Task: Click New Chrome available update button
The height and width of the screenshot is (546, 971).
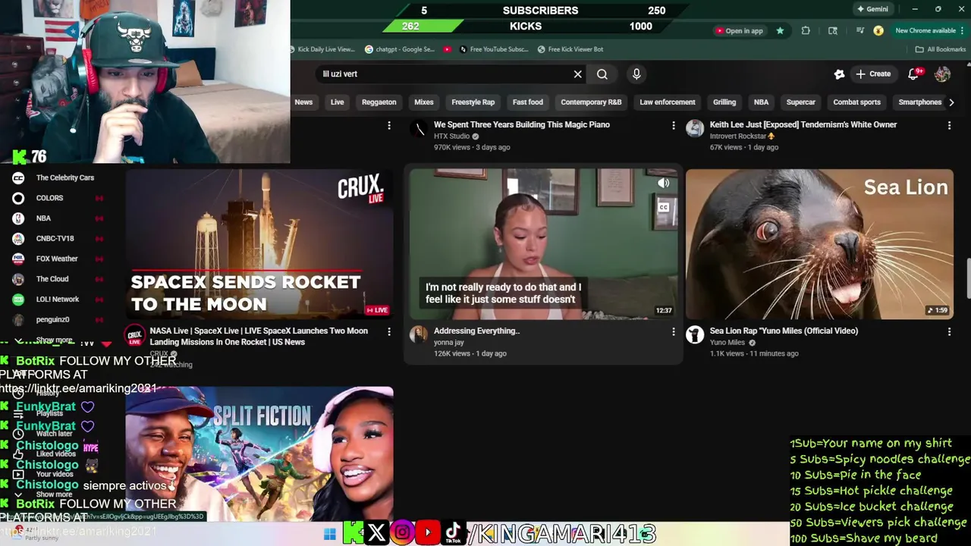Action: (x=925, y=30)
